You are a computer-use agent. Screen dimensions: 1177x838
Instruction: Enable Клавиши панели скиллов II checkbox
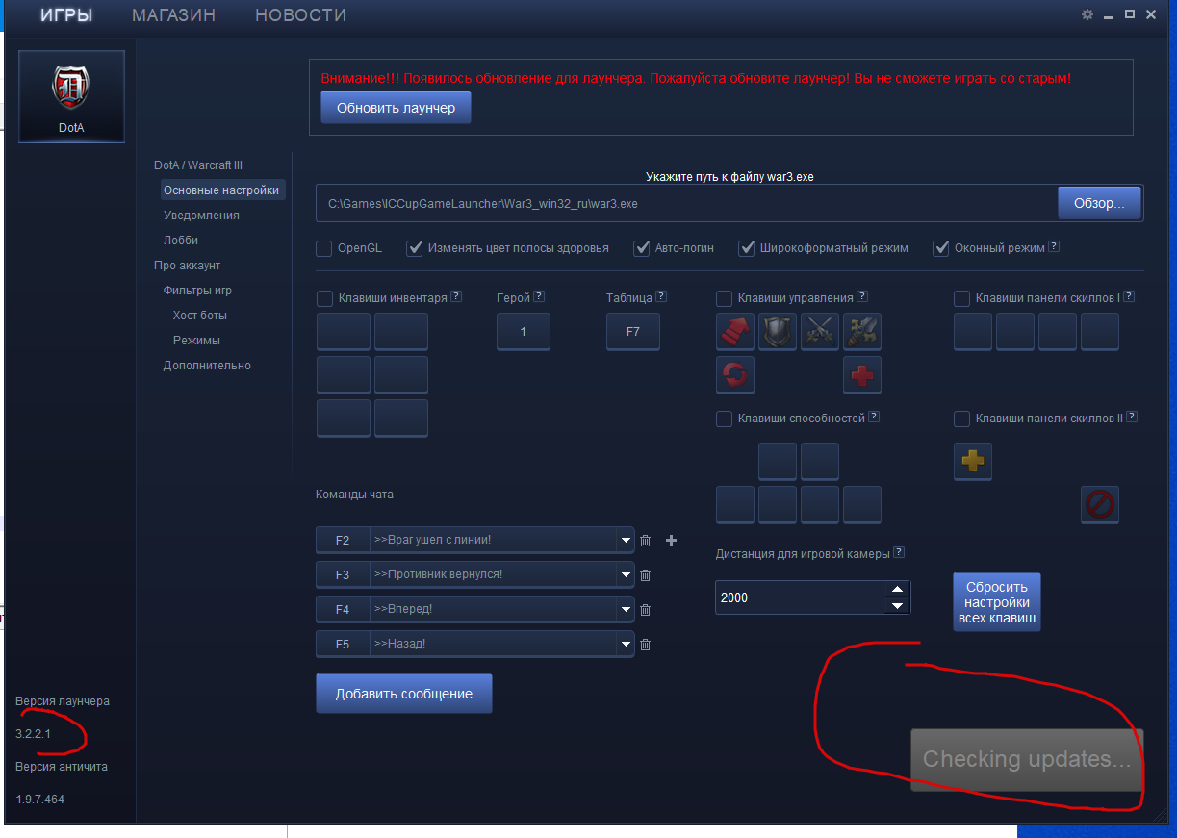(x=961, y=419)
